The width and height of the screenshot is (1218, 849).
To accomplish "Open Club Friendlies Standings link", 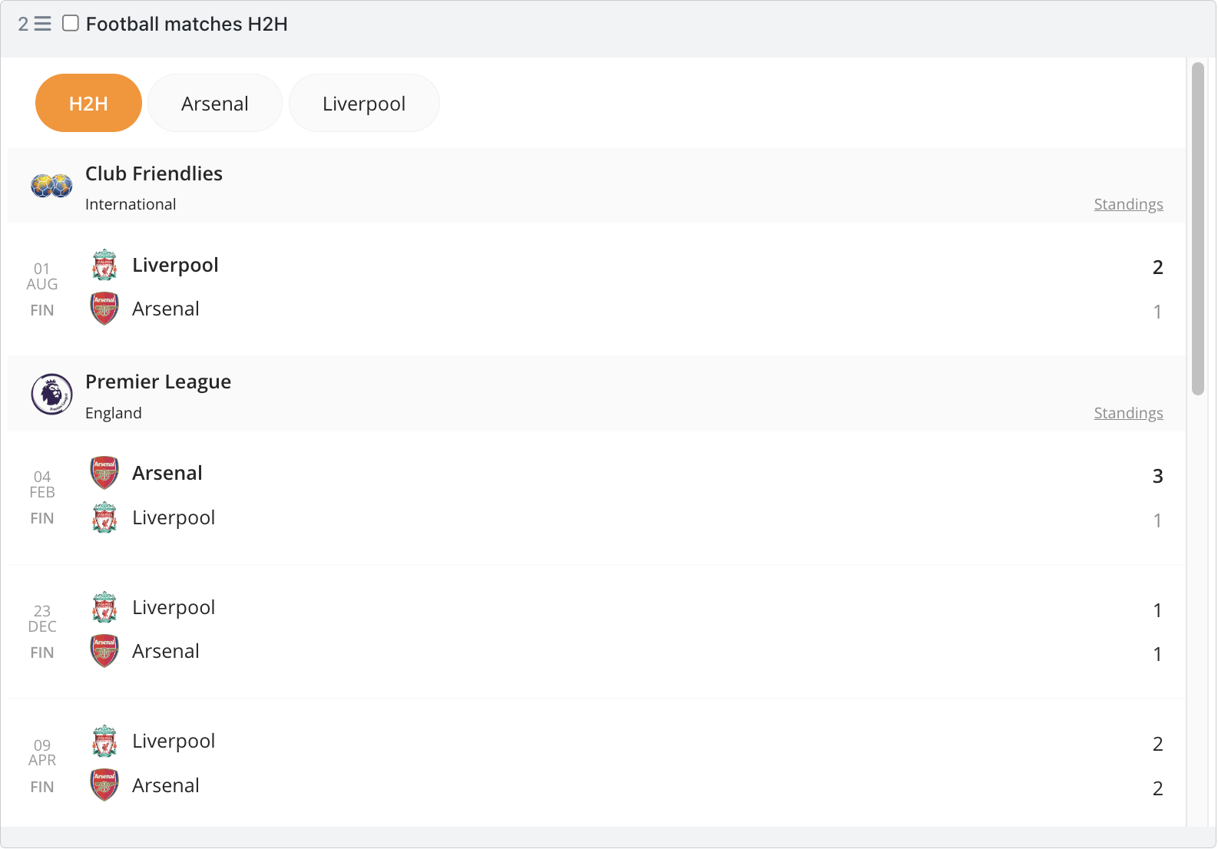I will tap(1128, 204).
